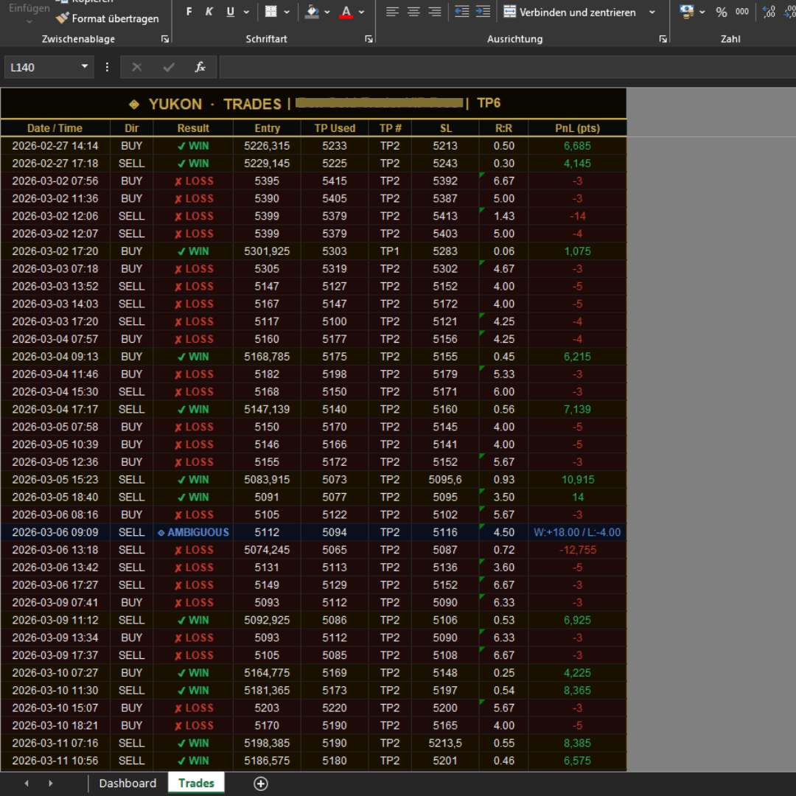Viewport: 796px width, 796px height.
Task: Toggle underline with the U button
Action: pyautogui.click(x=231, y=12)
